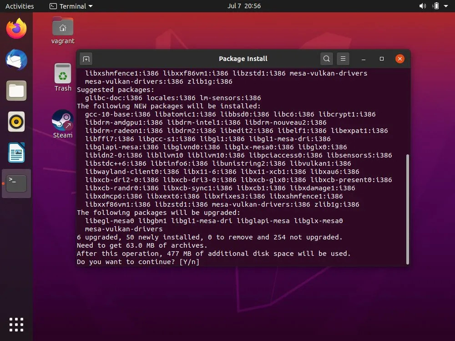Launch Rhythmbox music player from dock
Viewport: 455px width, 341px height.
16,122
